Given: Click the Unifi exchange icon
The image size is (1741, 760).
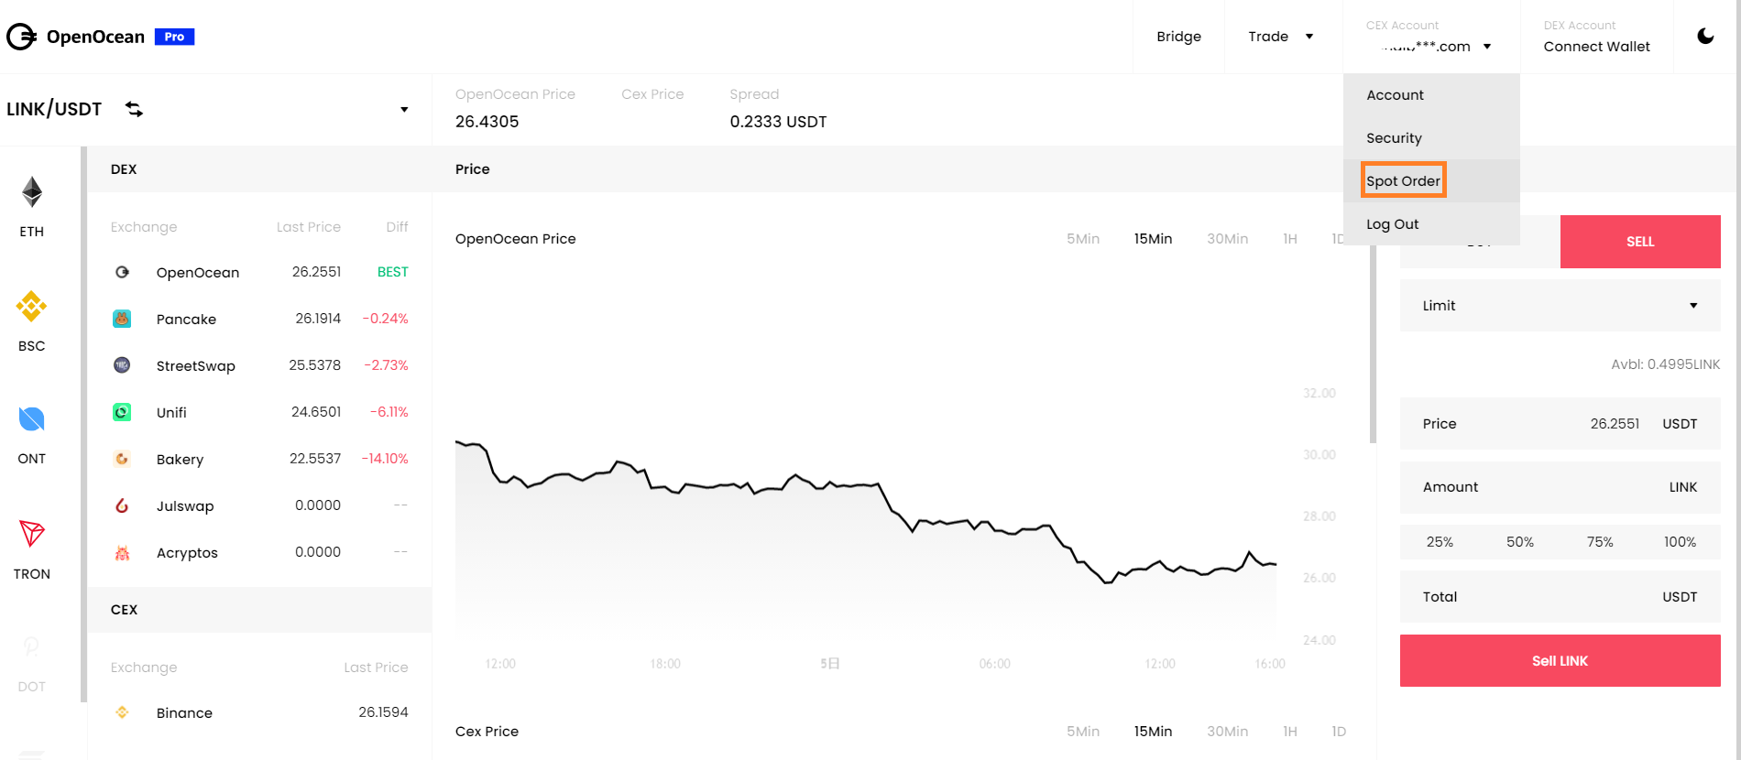Looking at the screenshot, I should (122, 412).
